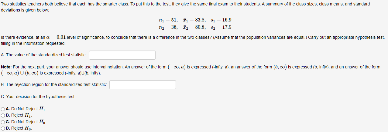Image resolution: width=388 pixels, height=132 pixels.
Task: Click the sample mean 83.8 value
Action: [194, 20]
